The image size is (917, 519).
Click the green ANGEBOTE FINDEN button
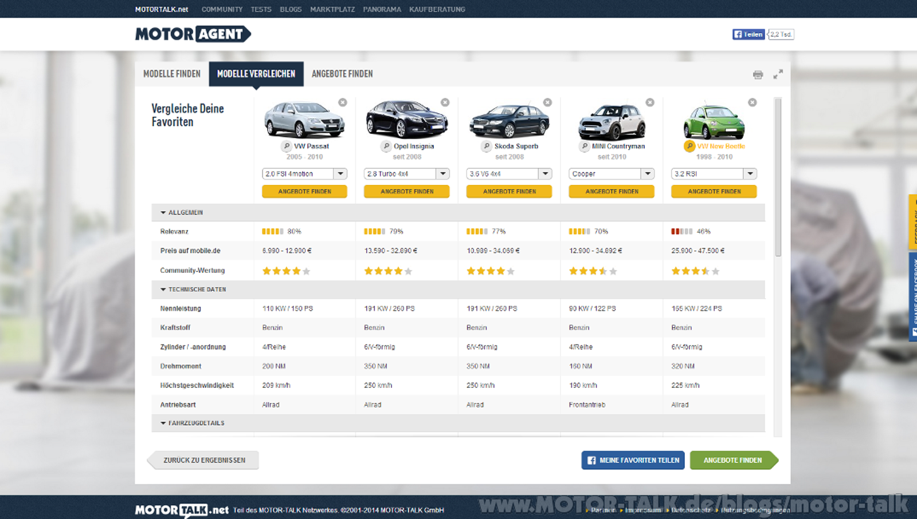click(x=734, y=460)
